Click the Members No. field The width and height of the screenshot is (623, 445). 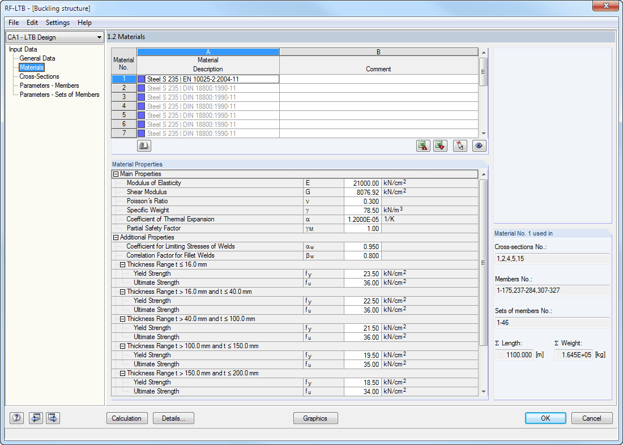(x=552, y=290)
